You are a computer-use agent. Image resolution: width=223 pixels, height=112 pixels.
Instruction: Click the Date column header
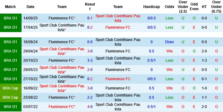click(x=30, y=7)
